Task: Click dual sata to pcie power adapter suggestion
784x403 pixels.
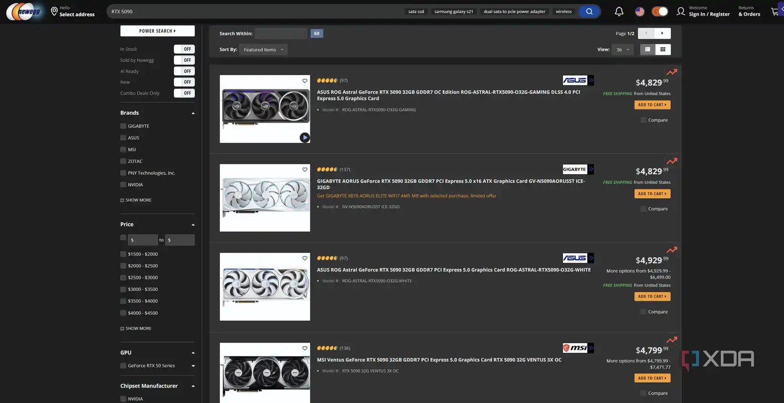Action: [514, 11]
